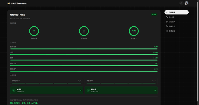This screenshot has width=199, height=105.
Task: Open the 授权日志 sidebar item
Action: click(177, 26)
